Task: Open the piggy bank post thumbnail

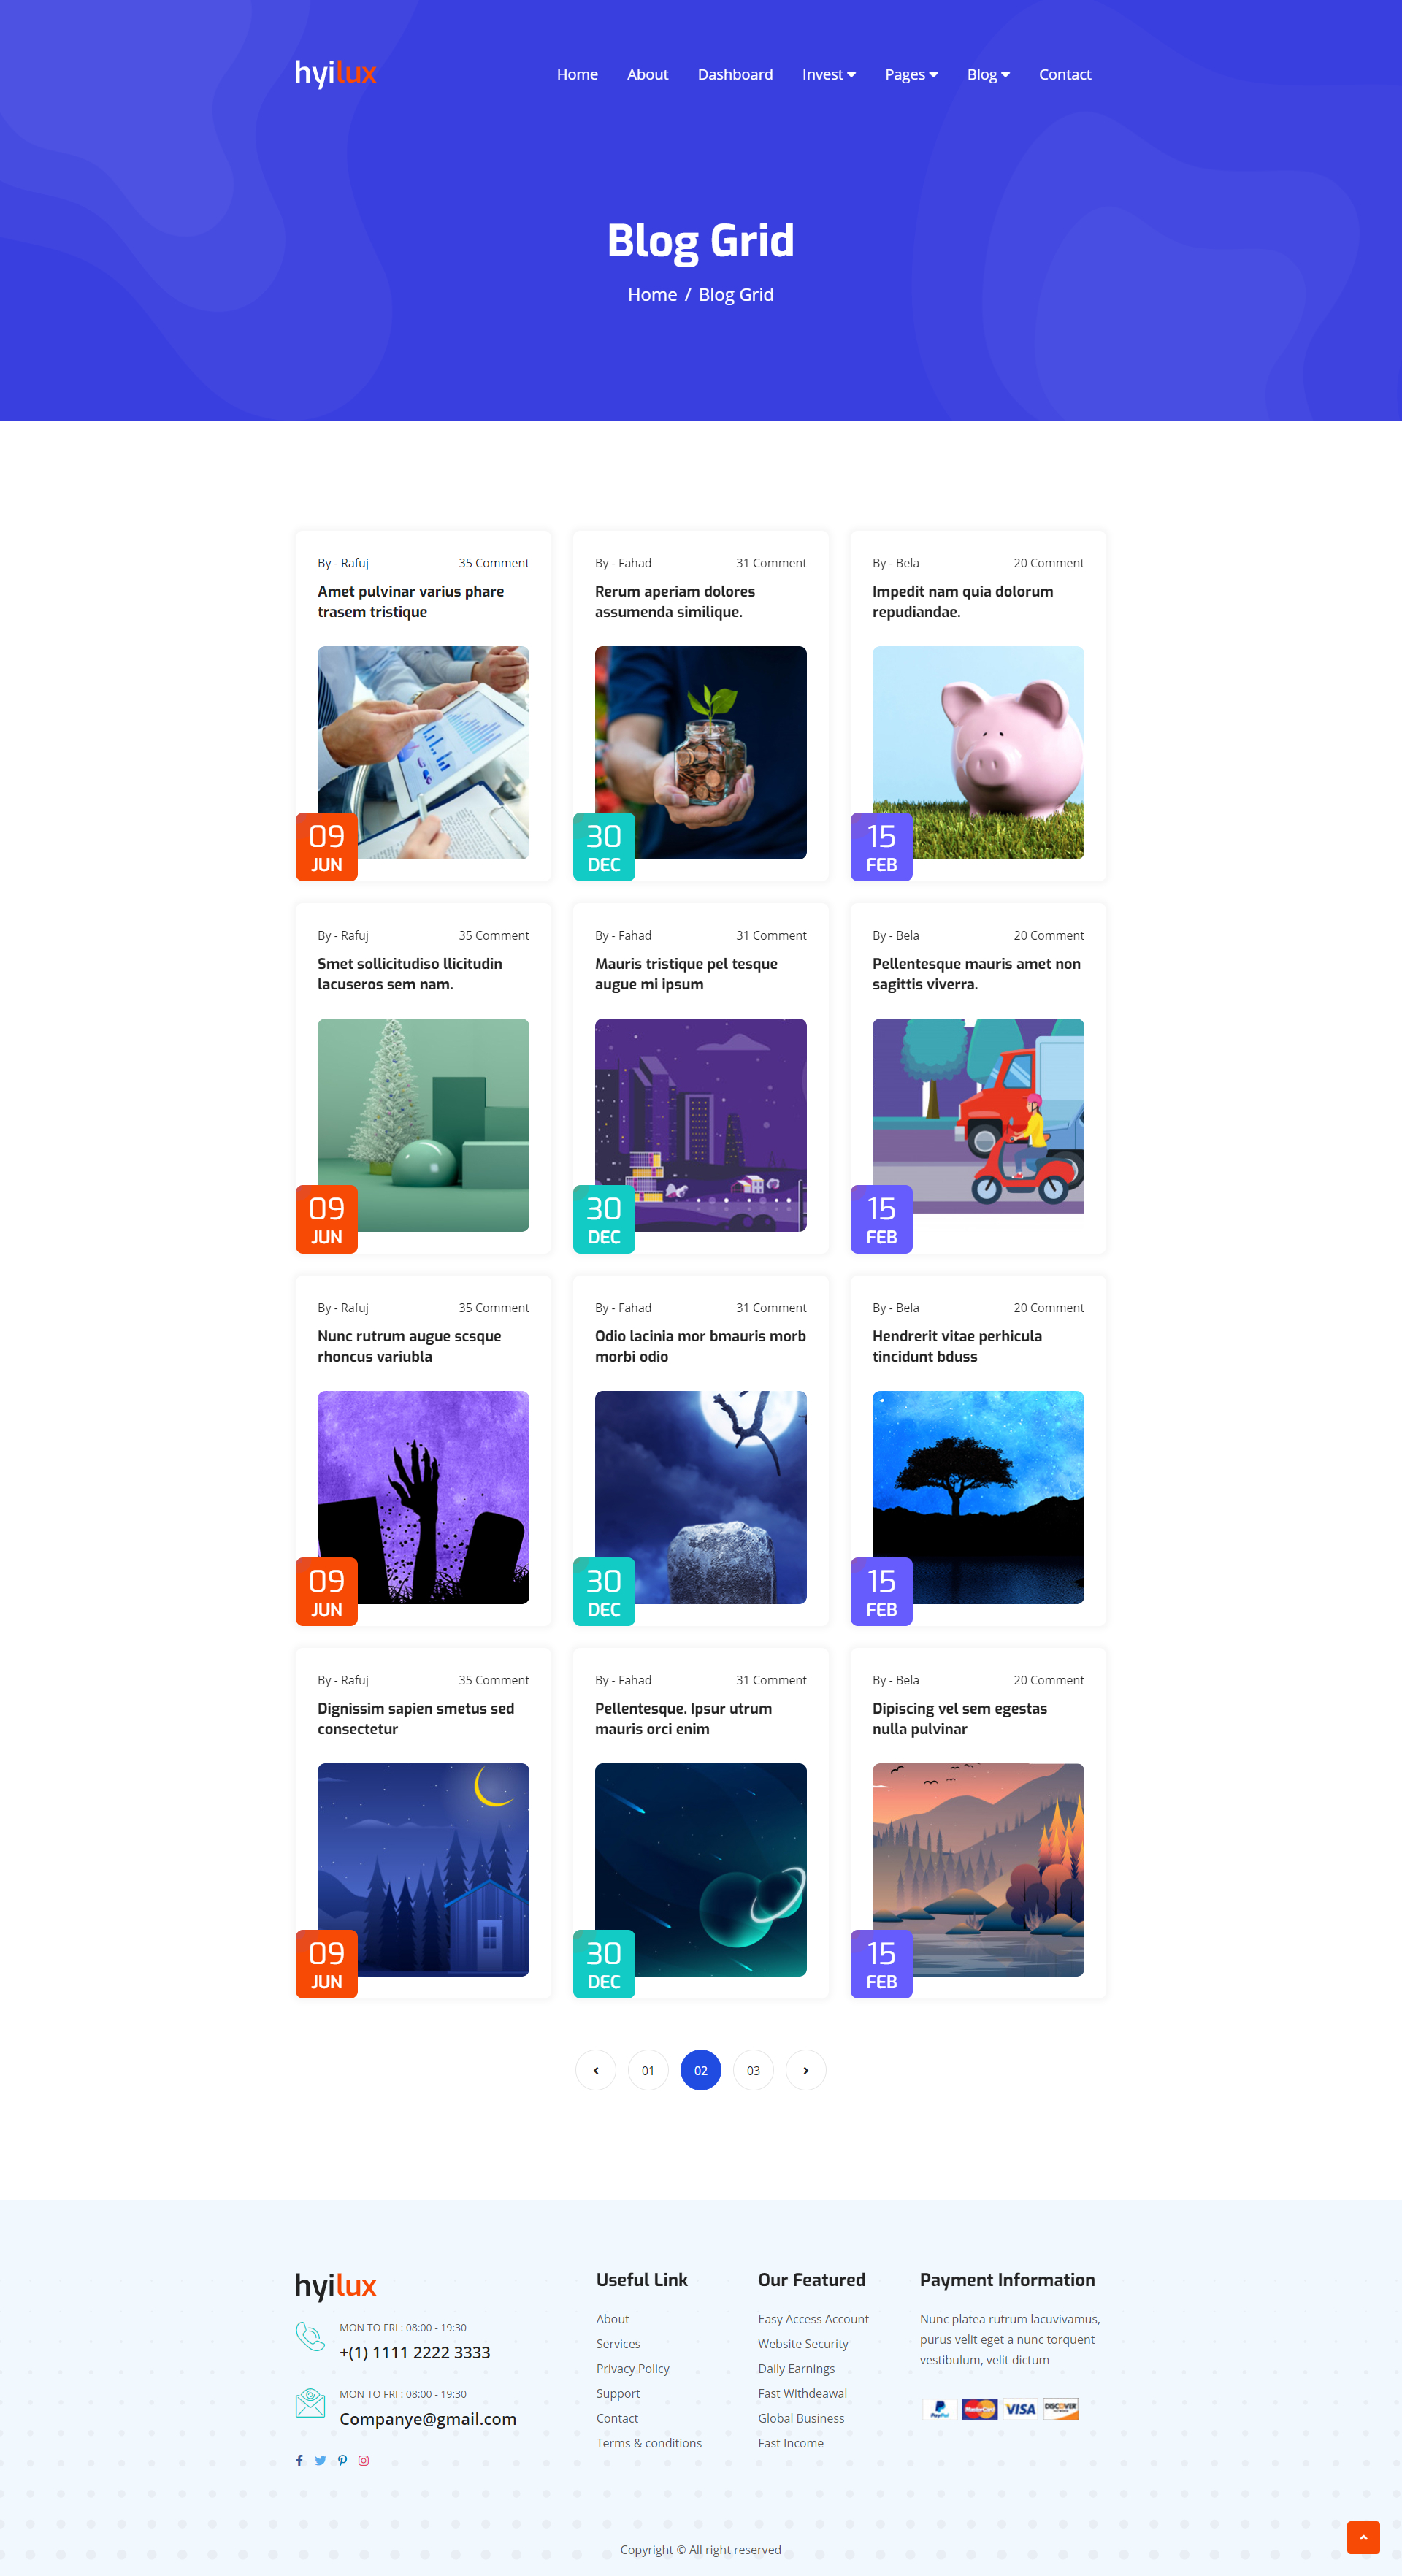Action: pos(978,752)
